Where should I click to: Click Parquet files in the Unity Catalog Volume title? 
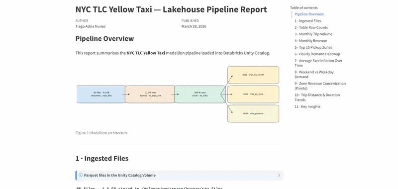click(x=120, y=175)
